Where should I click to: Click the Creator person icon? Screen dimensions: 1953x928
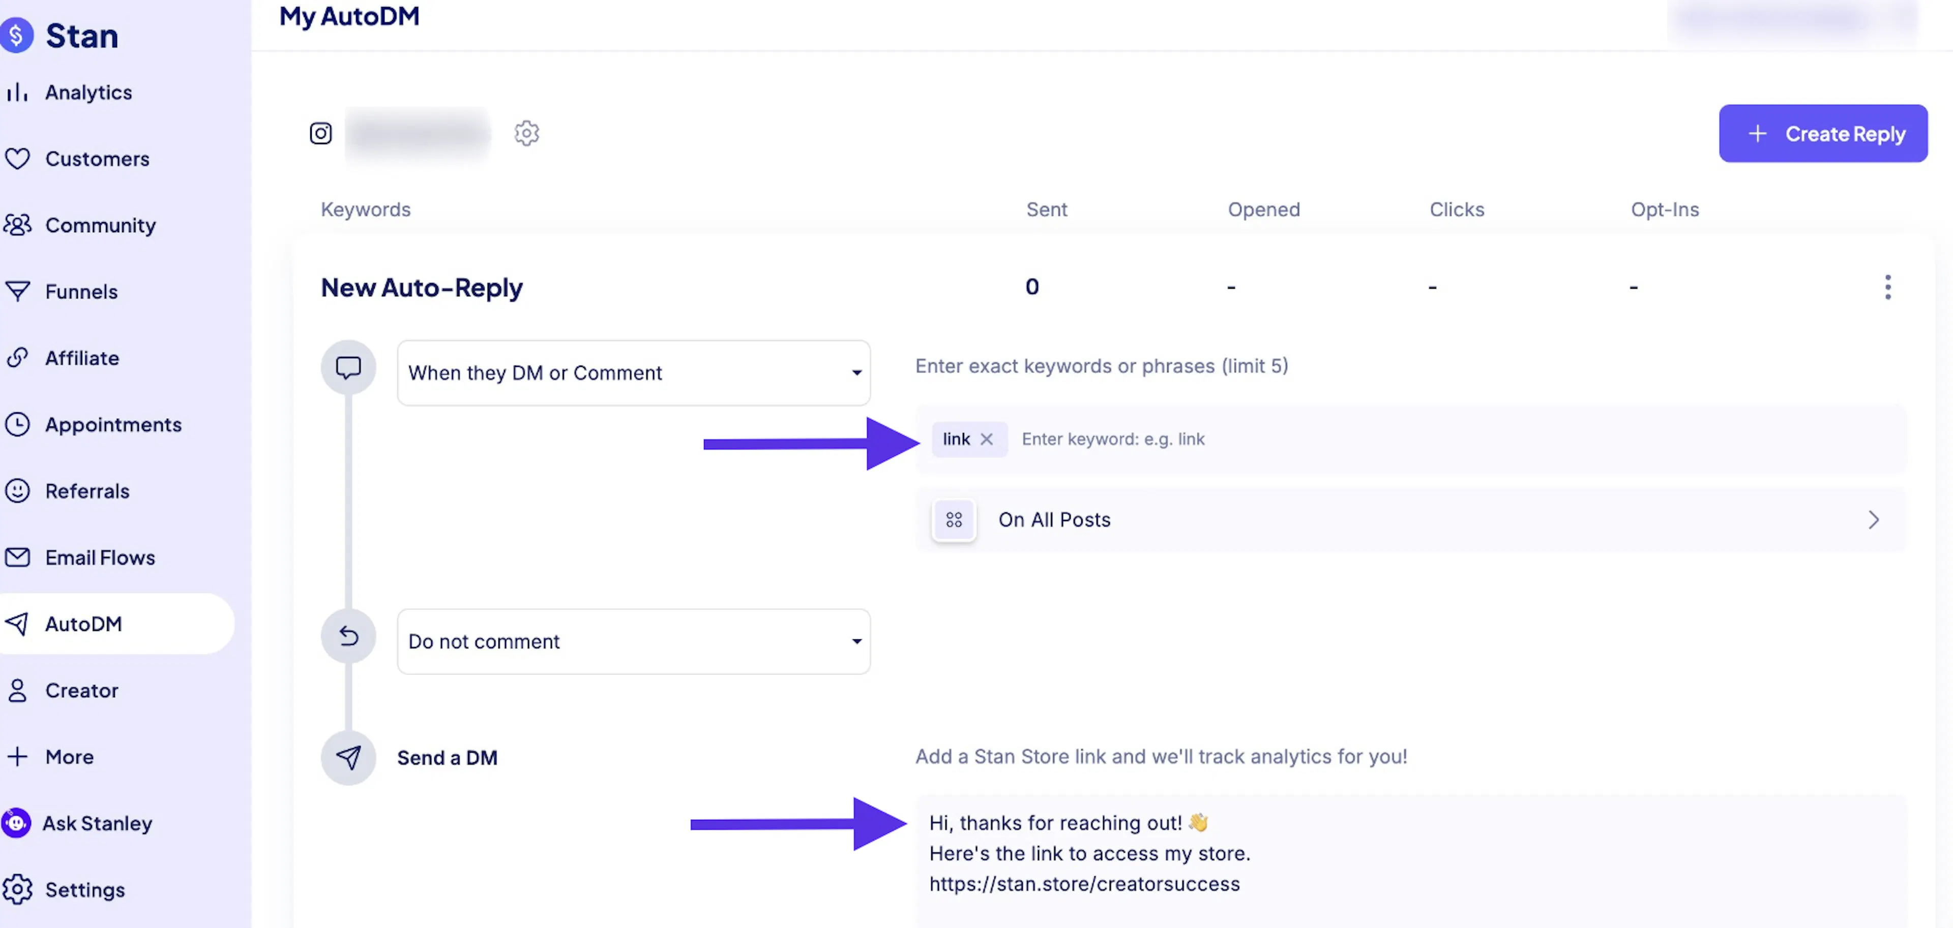17,690
